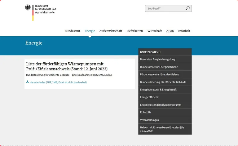Image resolution: width=238 pixels, height=146 pixels.
Task: Select Bundesförderung für effiziente Gebäude
Action: click(163, 82)
